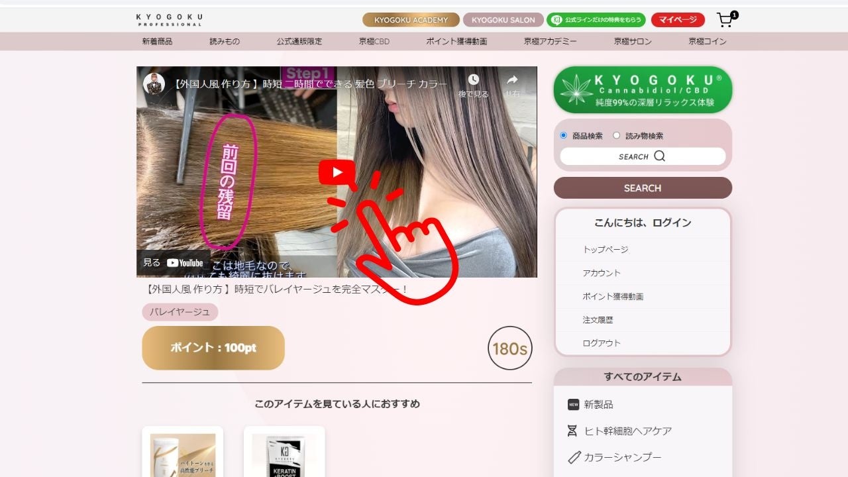Open the sidebar ポイント獲得動画 link
The height and width of the screenshot is (477, 848).
coord(613,296)
